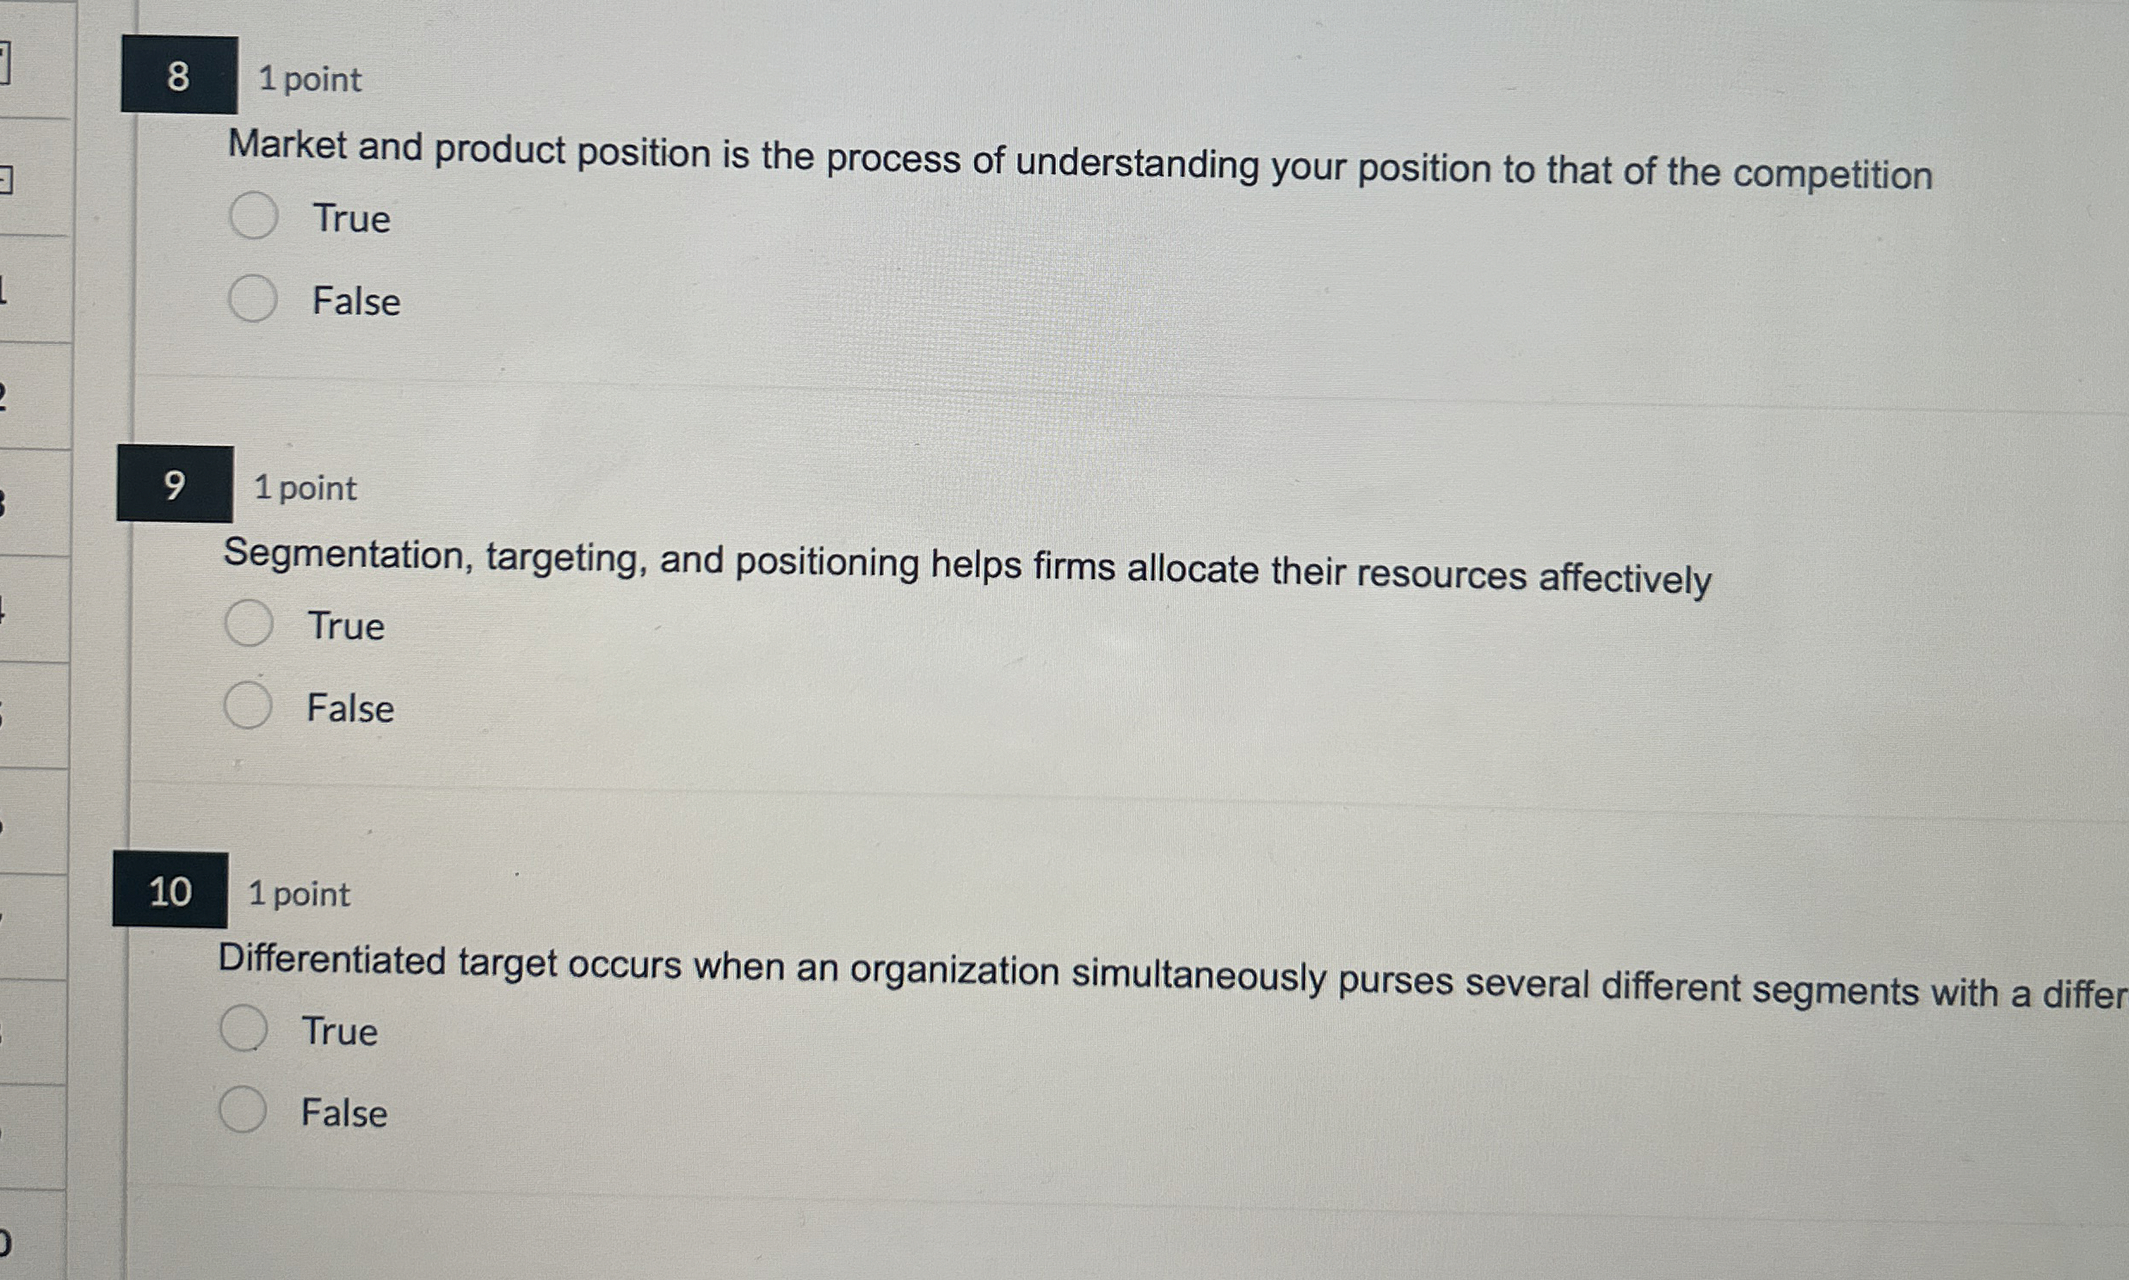Select False for question 8
2129x1280 pixels.
pyautogui.click(x=253, y=298)
